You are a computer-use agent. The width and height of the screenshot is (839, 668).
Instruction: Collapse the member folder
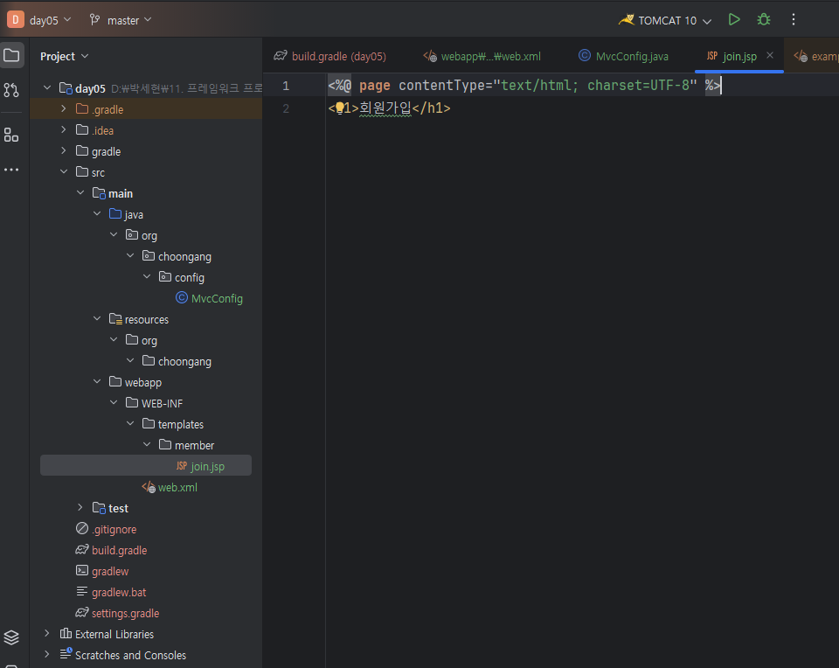147,444
